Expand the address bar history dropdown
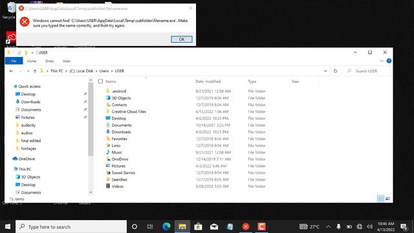414x233 pixels. pos(325,71)
